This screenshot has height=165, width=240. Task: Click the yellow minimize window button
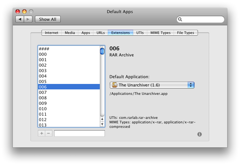[24, 12]
